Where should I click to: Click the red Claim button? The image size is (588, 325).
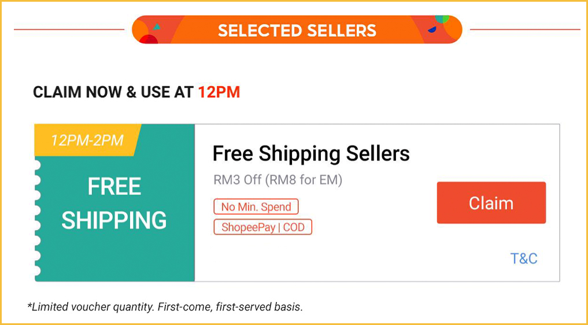(x=491, y=203)
